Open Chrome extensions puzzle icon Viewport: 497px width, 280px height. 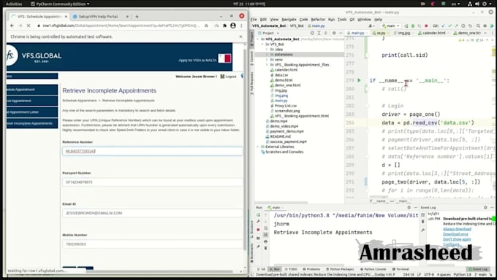point(224,26)
